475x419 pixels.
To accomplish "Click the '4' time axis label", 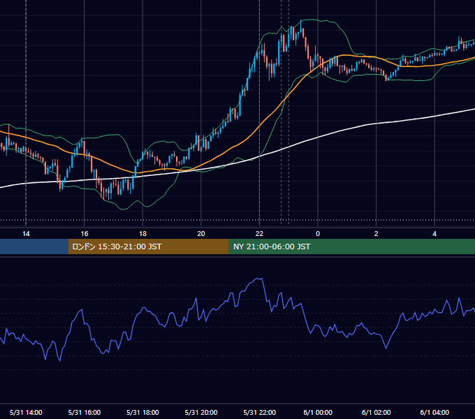I will tap(434, 234).
